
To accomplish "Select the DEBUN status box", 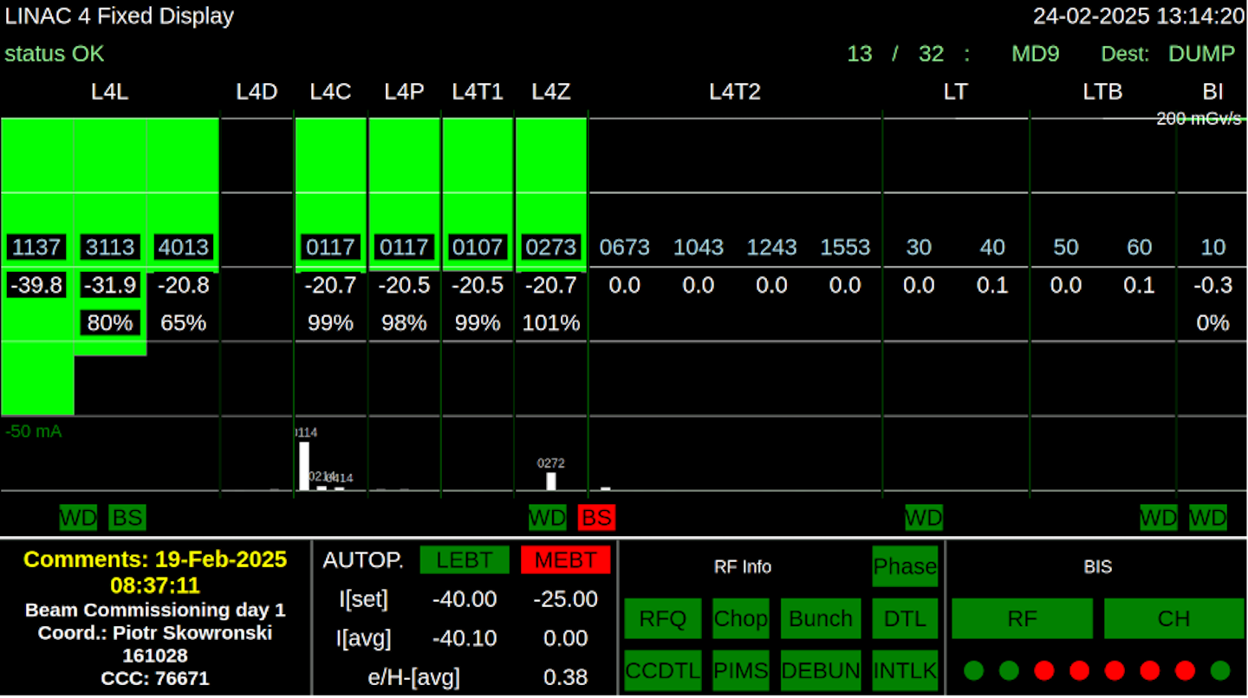I will click(x=821, y=670).
